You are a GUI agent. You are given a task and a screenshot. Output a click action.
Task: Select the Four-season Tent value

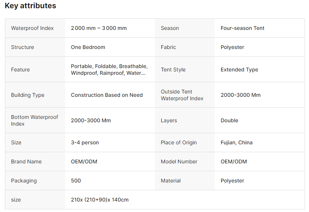tap(242, 28)
